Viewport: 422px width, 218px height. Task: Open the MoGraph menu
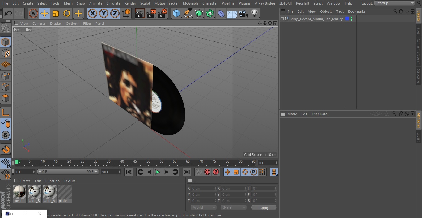[190, 3]
